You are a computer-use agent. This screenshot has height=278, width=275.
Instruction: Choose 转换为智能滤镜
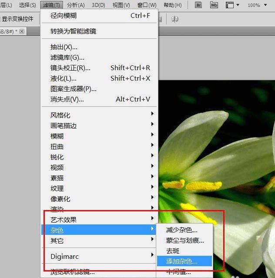[99, 31]
